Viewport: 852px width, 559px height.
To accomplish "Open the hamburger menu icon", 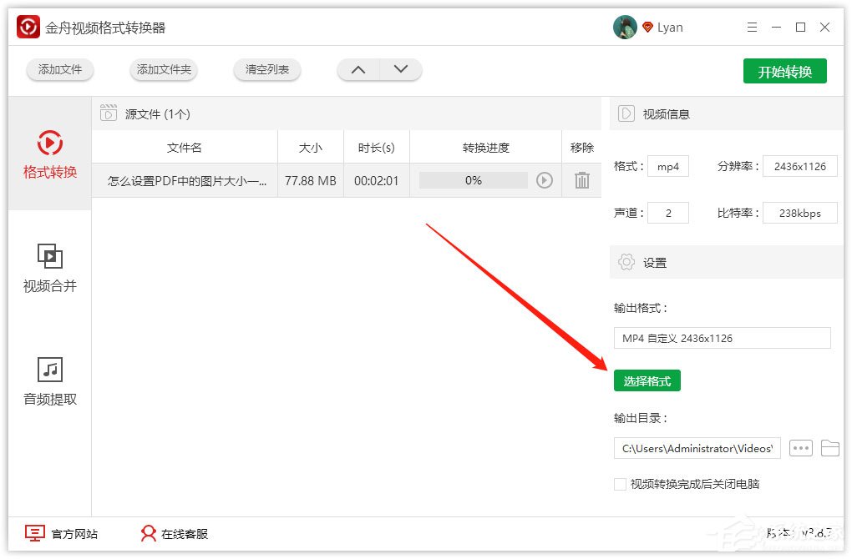I will 752,27.
